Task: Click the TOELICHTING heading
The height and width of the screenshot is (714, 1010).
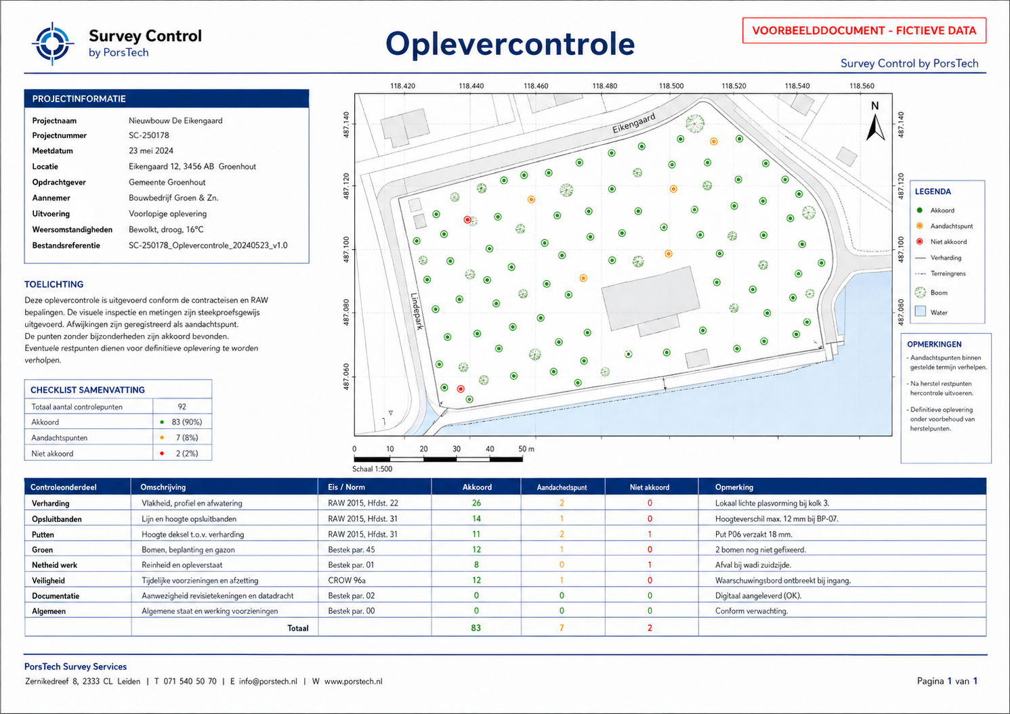Action: pos(54,284)
